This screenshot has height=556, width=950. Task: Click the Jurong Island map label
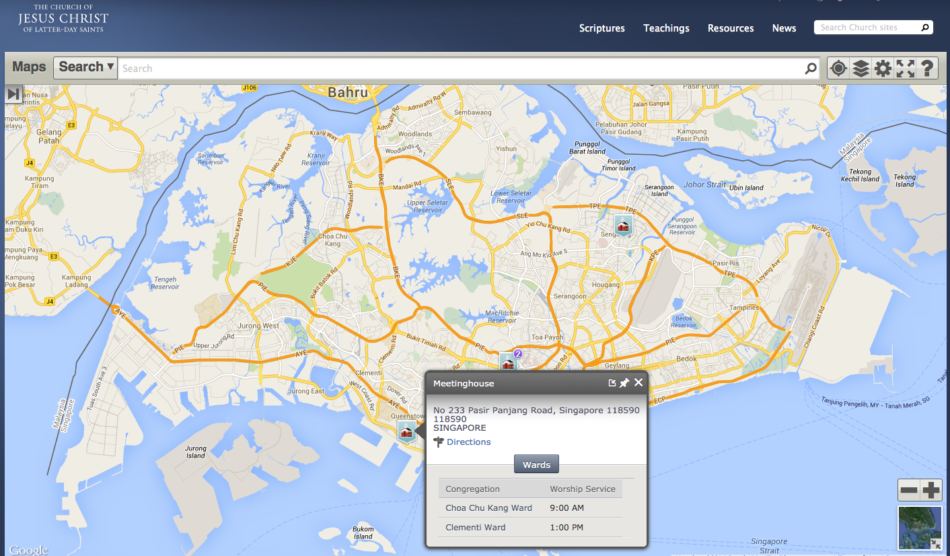196,452
